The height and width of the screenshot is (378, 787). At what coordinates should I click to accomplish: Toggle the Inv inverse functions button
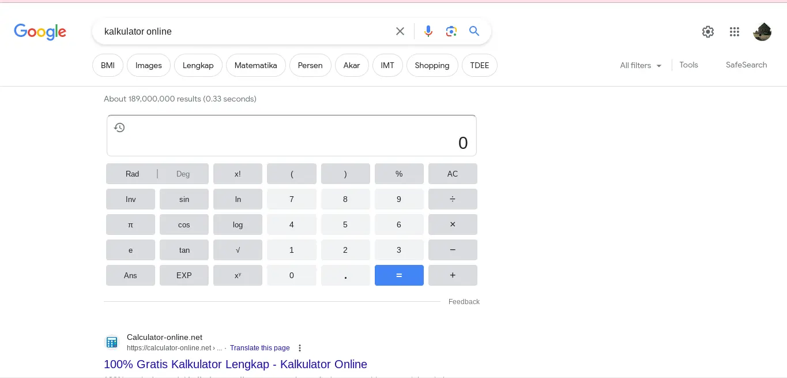point(130,199)
